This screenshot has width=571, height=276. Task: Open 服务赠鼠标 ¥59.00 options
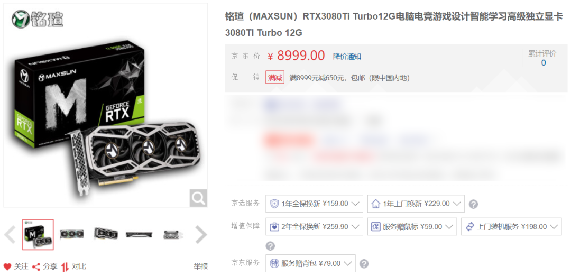412,226
